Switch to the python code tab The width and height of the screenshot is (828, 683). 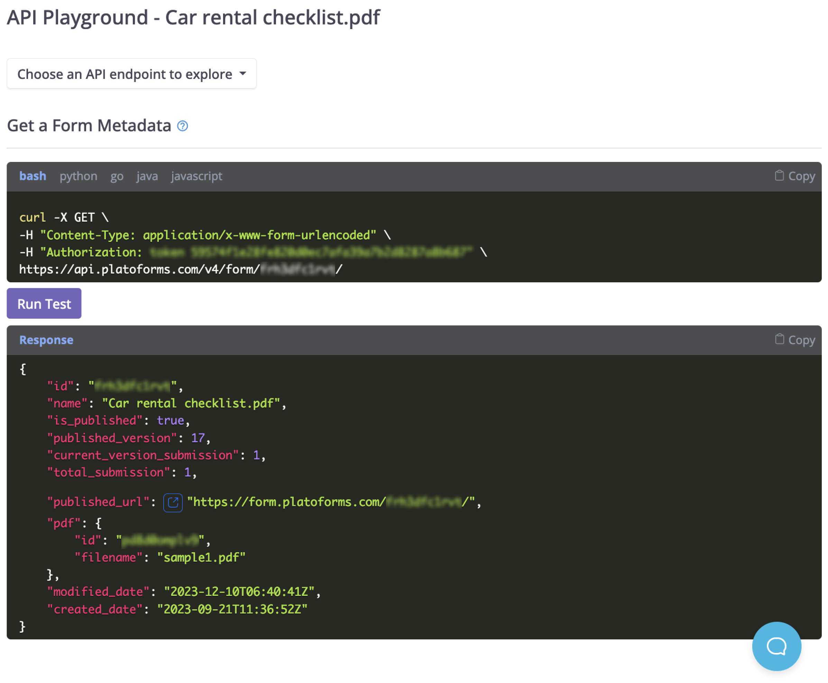[78, 176]
